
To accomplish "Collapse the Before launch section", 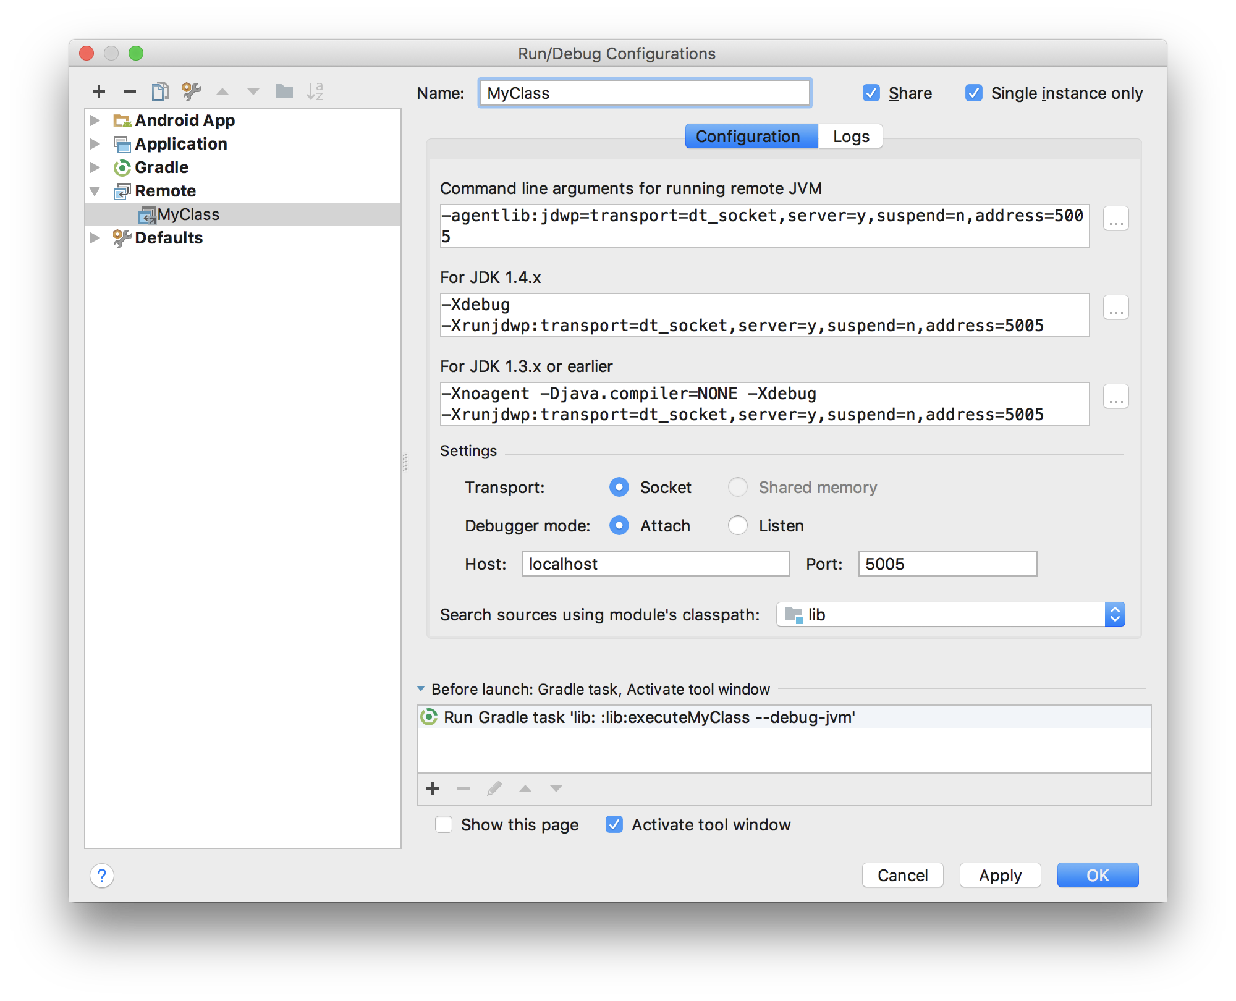I will pos(421,689).
